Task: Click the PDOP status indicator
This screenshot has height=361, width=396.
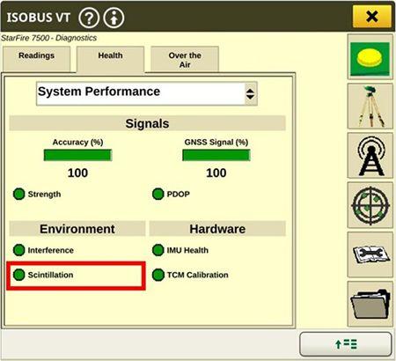Action: point(158,194)
